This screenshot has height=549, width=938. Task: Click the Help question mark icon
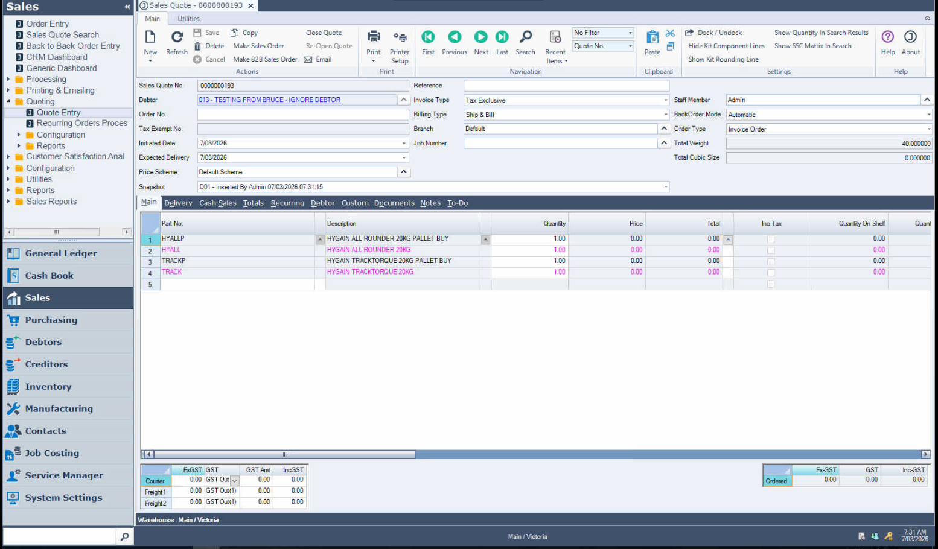click(x=887, y=37)
